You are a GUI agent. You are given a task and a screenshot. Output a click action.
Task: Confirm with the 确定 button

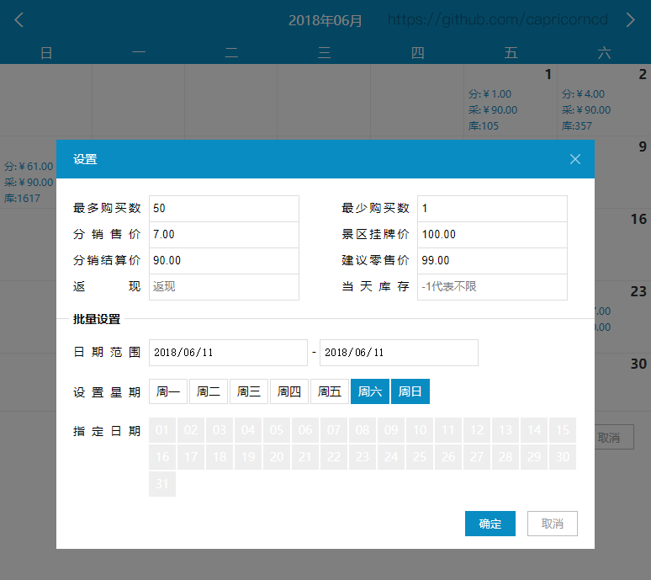490,524
